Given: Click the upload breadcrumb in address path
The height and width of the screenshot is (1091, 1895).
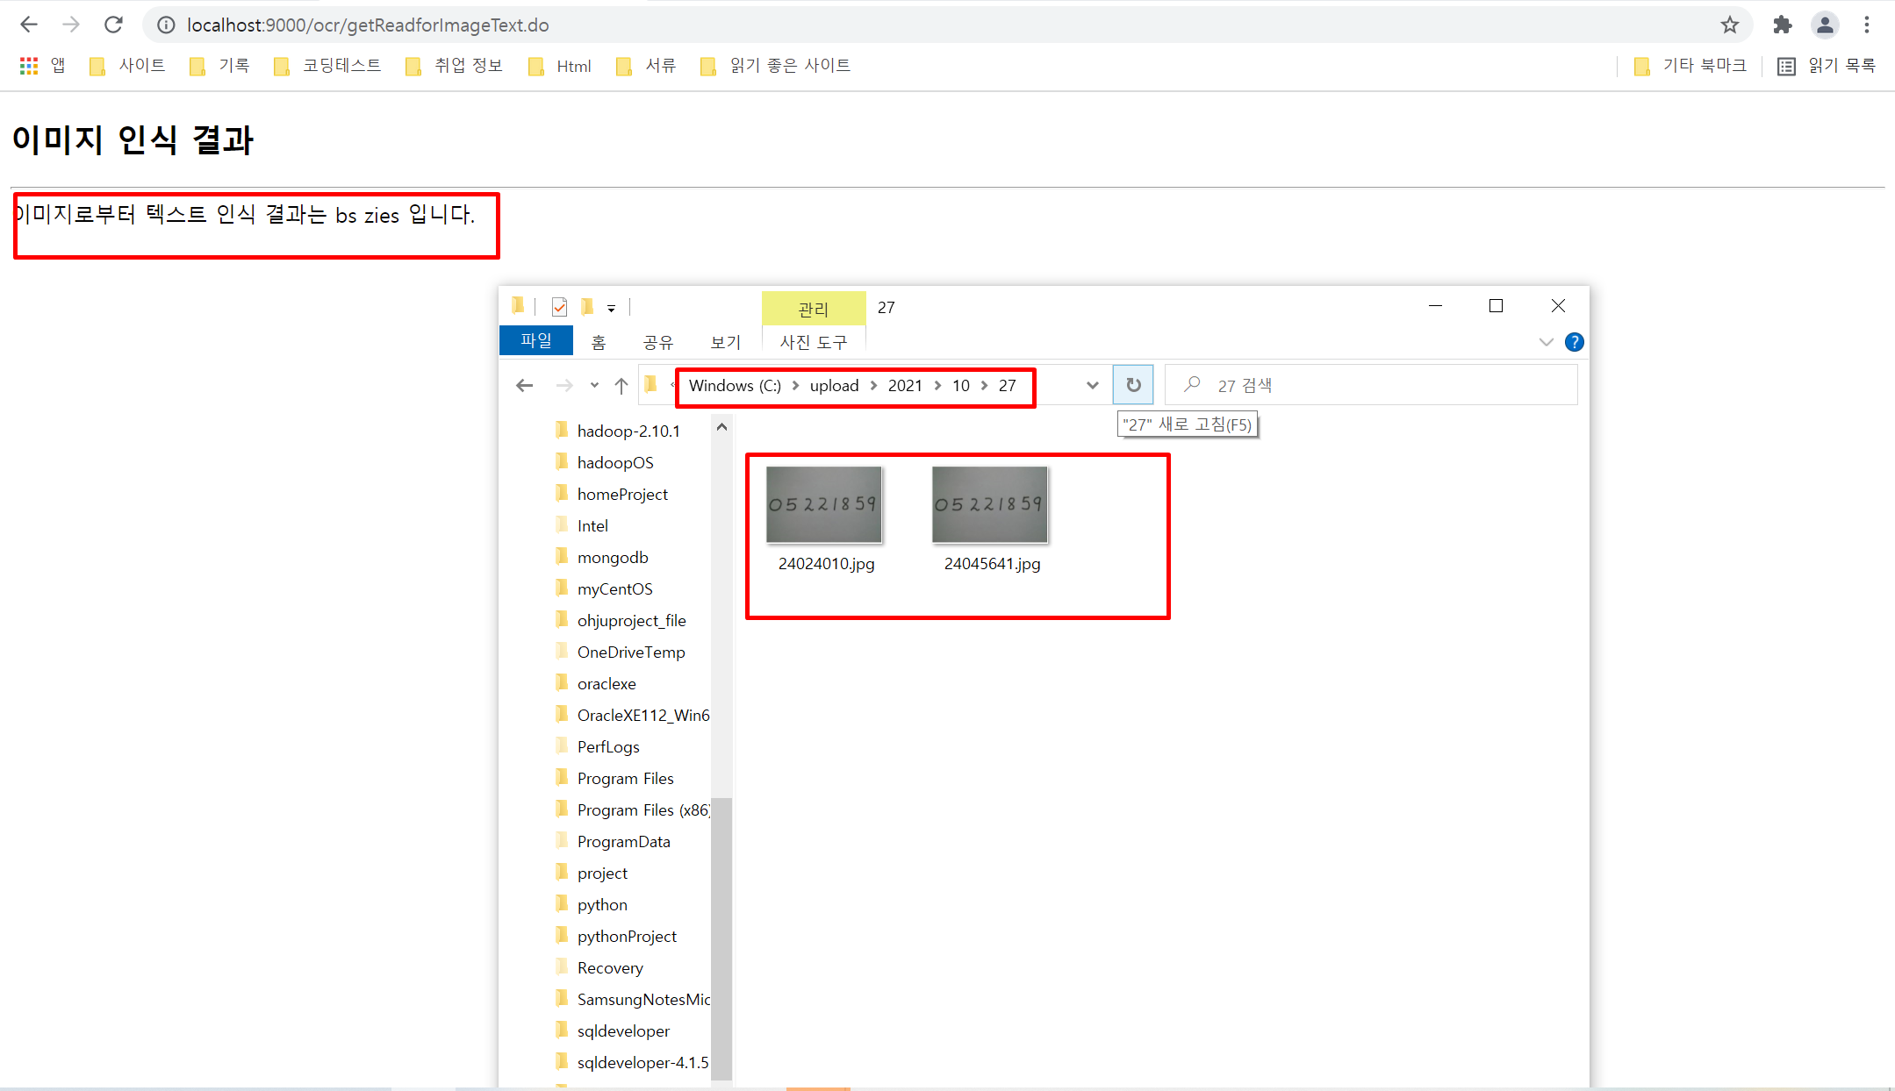Looking at the screenshot, I should [834, 386].
